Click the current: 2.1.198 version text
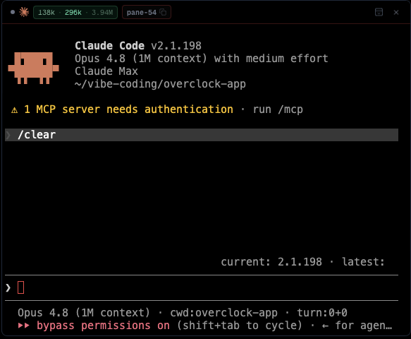The height and width of the screenshot is (339, 411). tap(271, 262)
